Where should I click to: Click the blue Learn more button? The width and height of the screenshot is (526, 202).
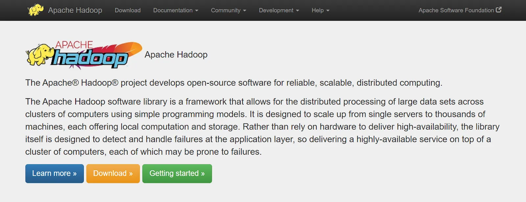click(55, 173)
